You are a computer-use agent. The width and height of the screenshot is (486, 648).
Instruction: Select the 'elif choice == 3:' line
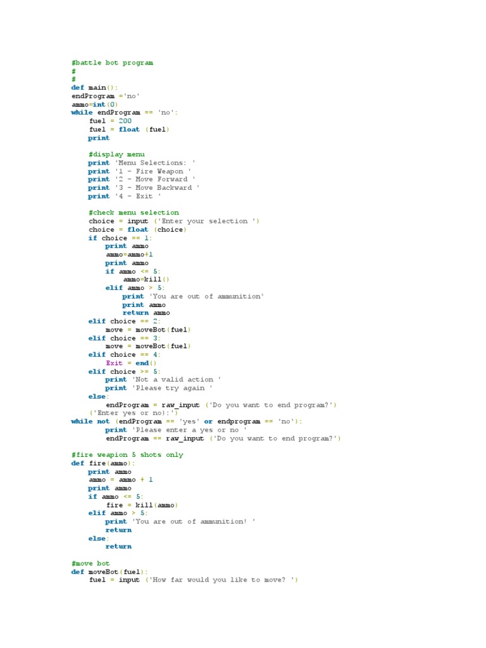click(x=125, y=338)
